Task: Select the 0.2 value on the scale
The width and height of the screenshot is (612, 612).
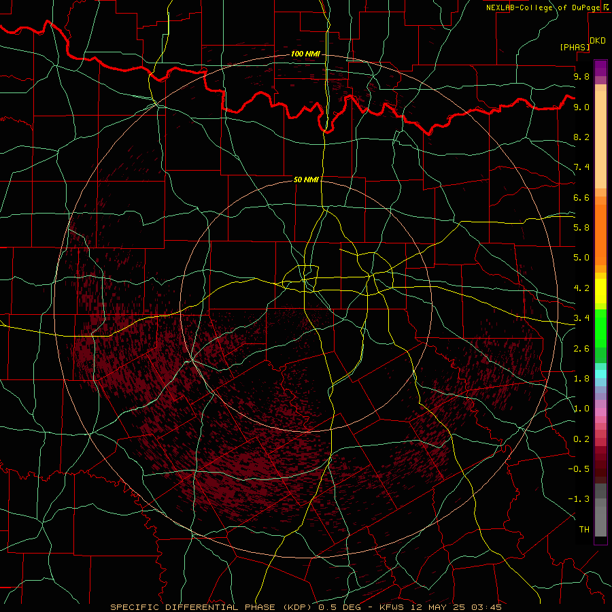Action: (581, 439)
